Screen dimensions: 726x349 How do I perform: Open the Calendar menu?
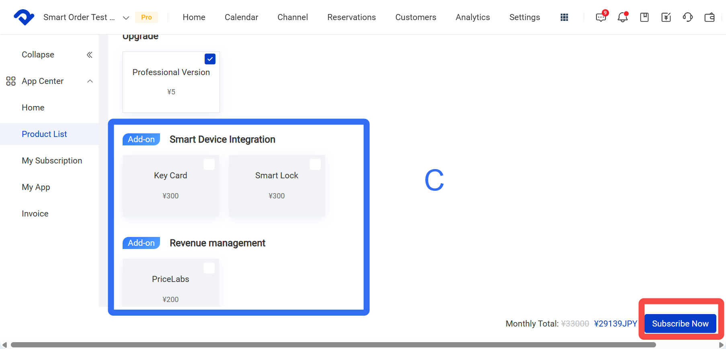pos(241,17)
